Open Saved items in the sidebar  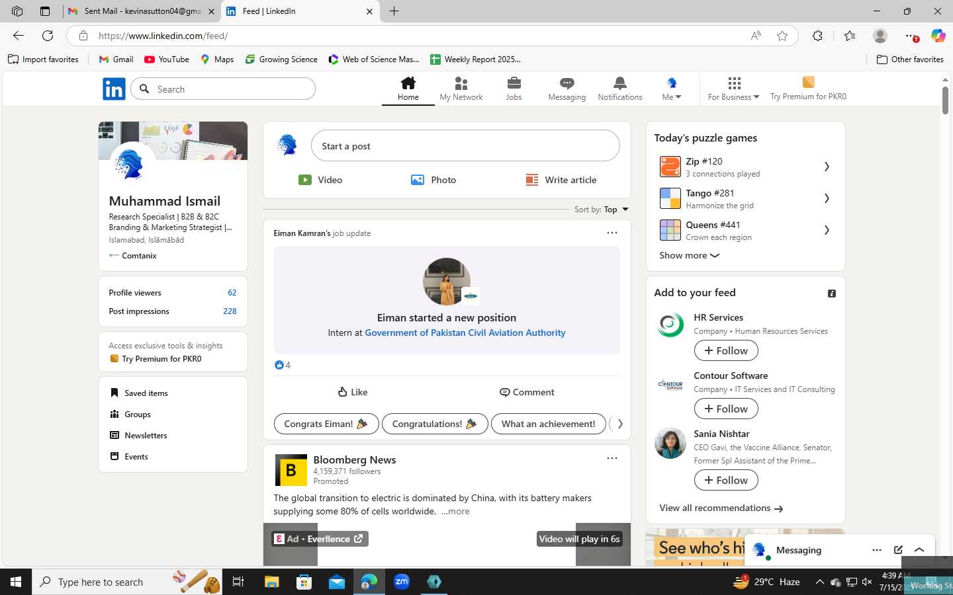[139, 393]
